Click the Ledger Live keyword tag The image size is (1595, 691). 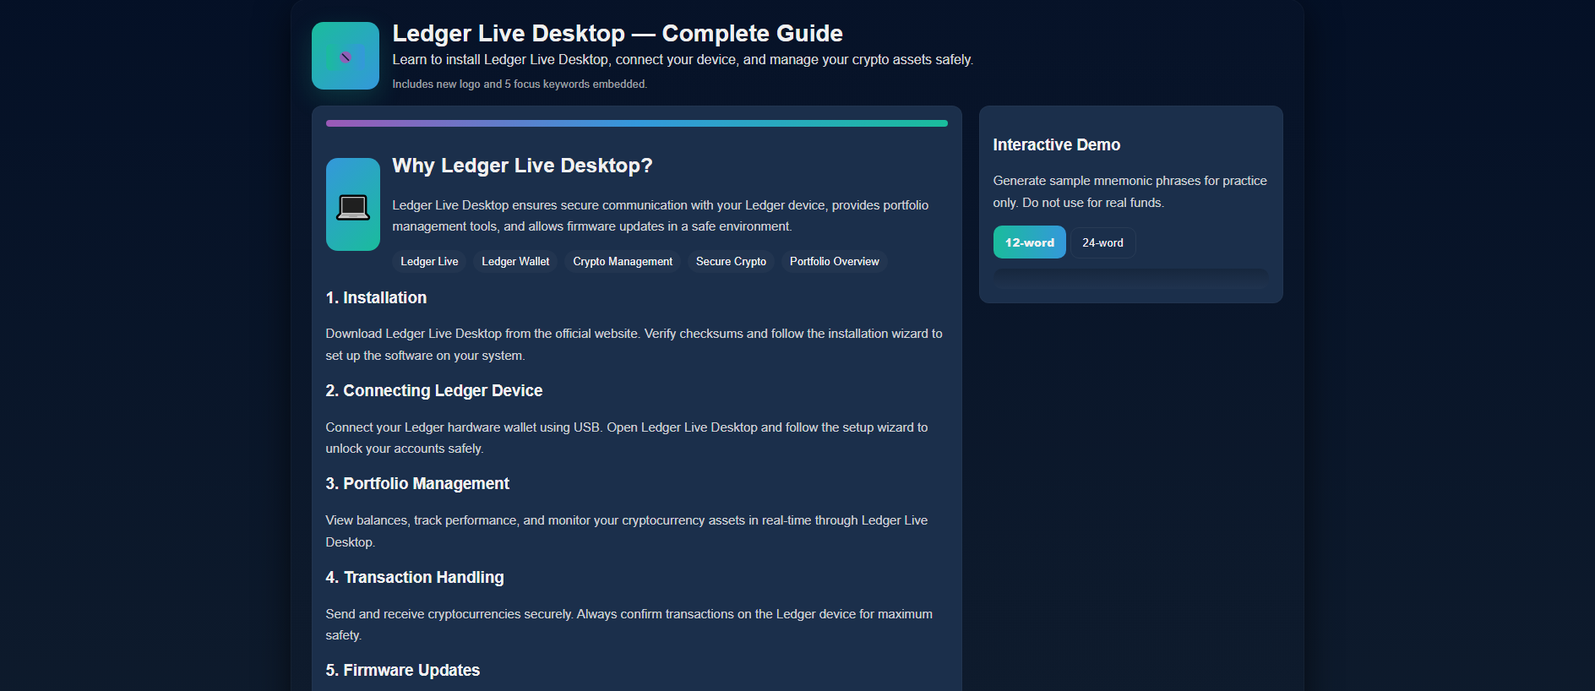[429, 262]
